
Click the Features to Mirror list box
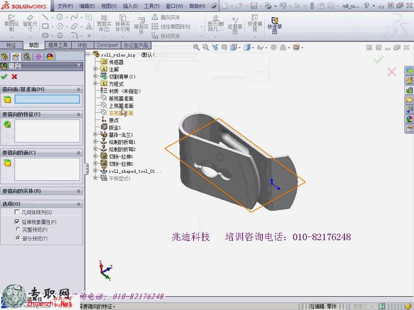click(47, 131)
